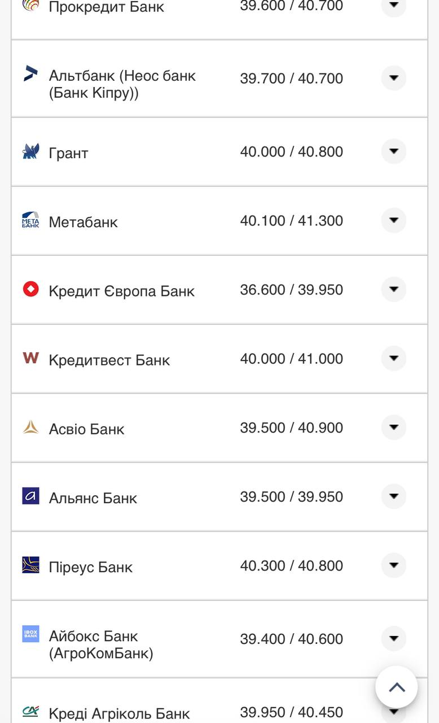The width and height of the screenshot is (439, 723).
Task: Open the Кредитвест Банк name link
Action: 109,360
